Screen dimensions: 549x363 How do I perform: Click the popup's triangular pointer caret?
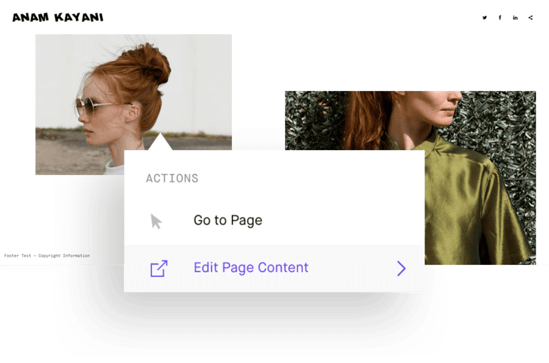click(x=159, y=142)
